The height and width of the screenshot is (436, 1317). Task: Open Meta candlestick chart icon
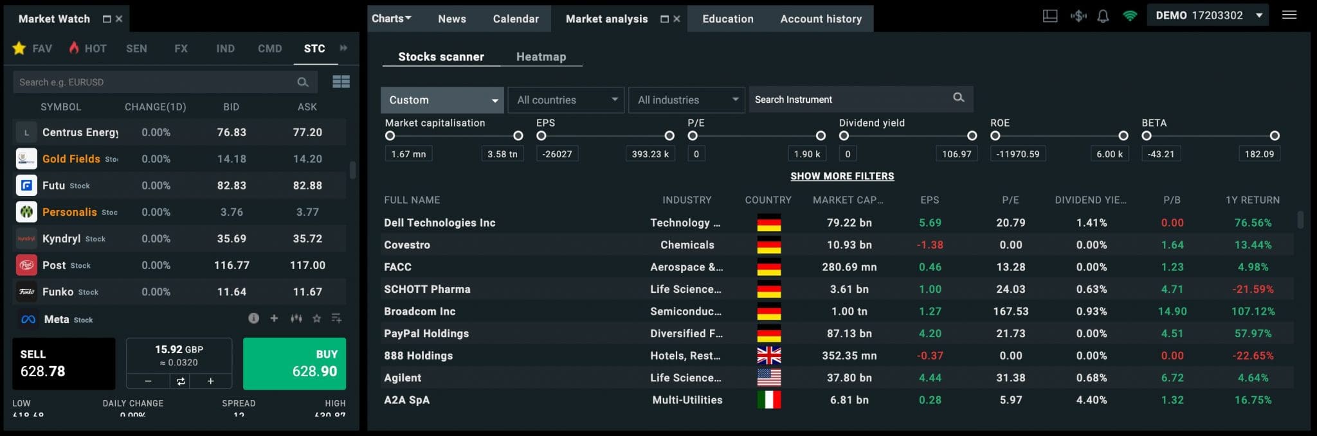pyautogui.click(x=296, y=318)
